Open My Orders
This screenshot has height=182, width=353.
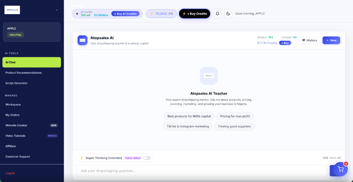(32, 115)
